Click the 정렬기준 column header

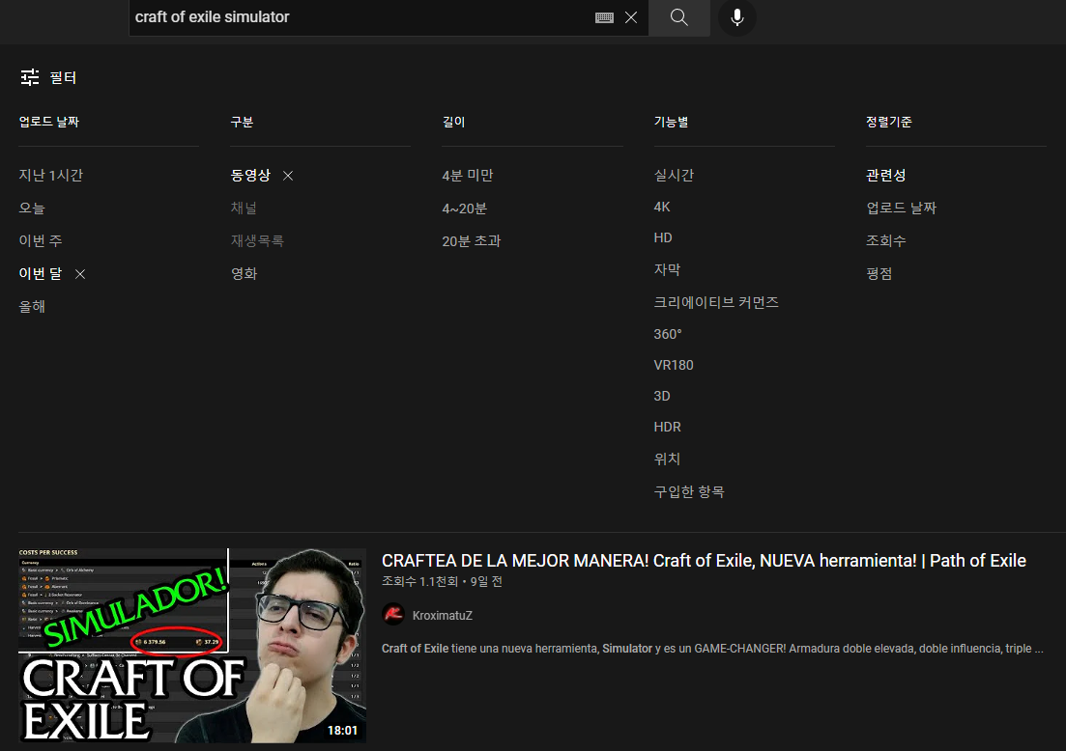pyautogui.click(x=888, y=122)
